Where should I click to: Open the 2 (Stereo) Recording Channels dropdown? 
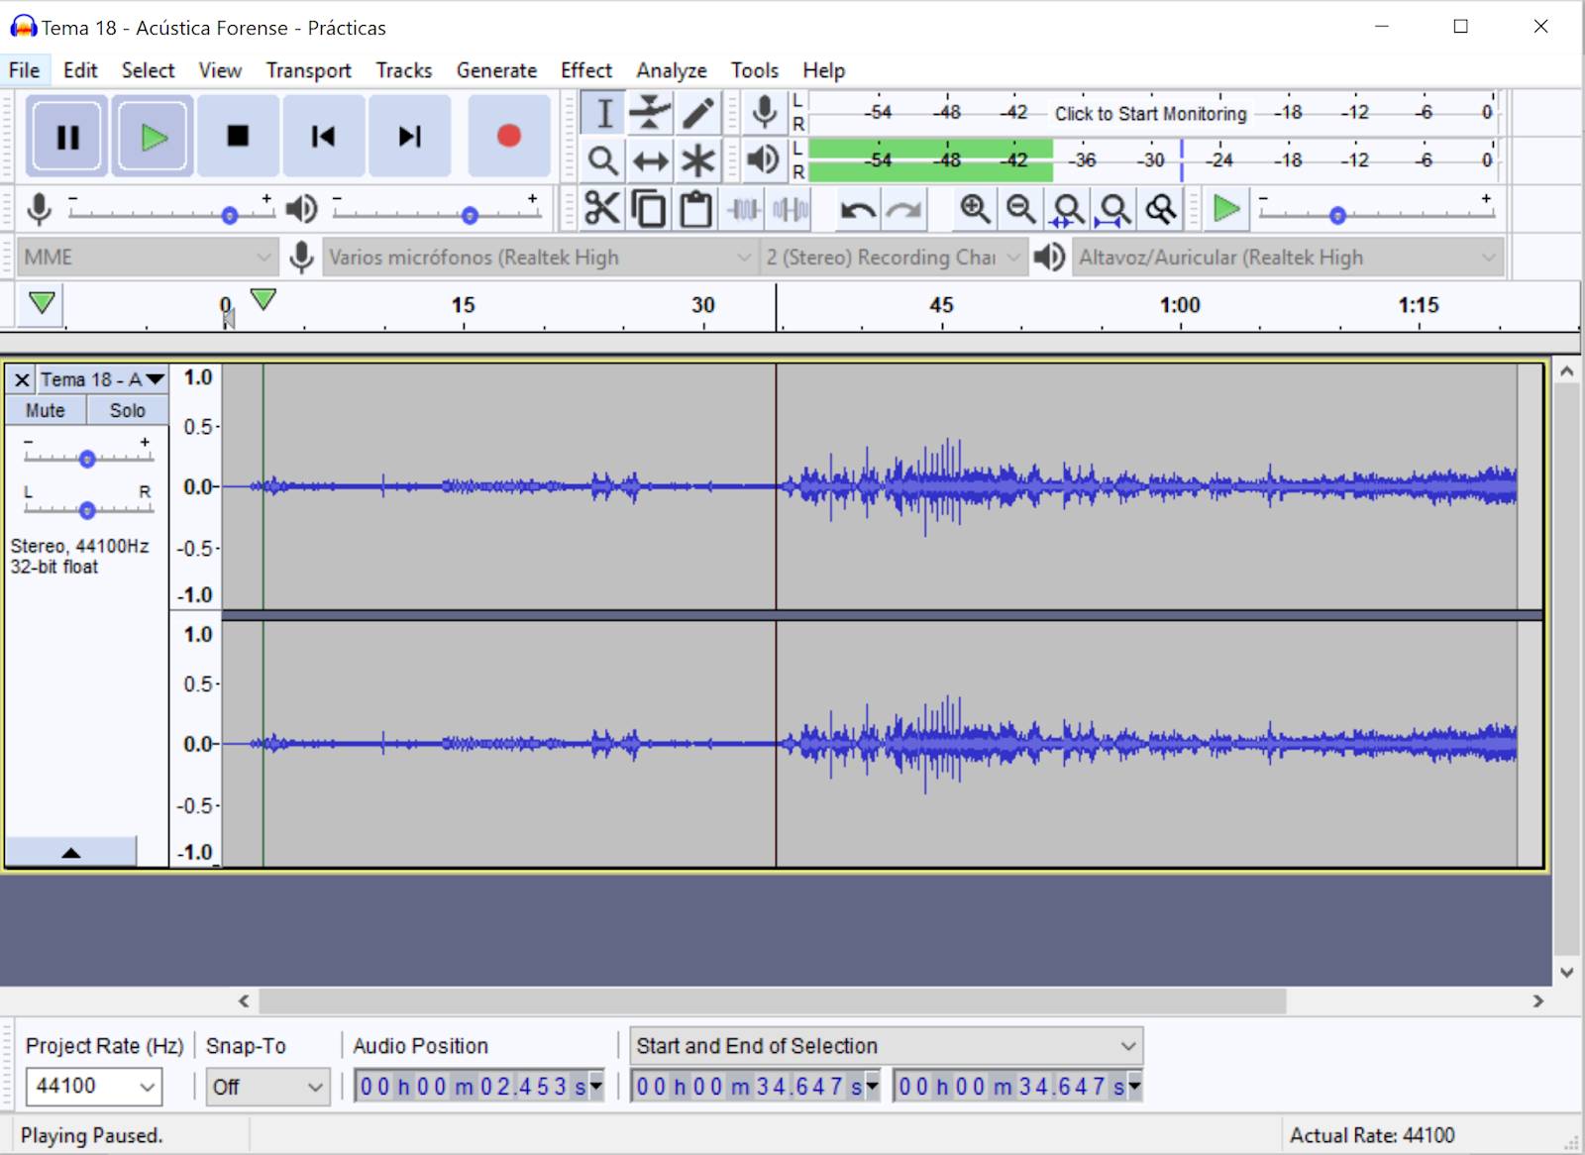click(x=893, y=258)
